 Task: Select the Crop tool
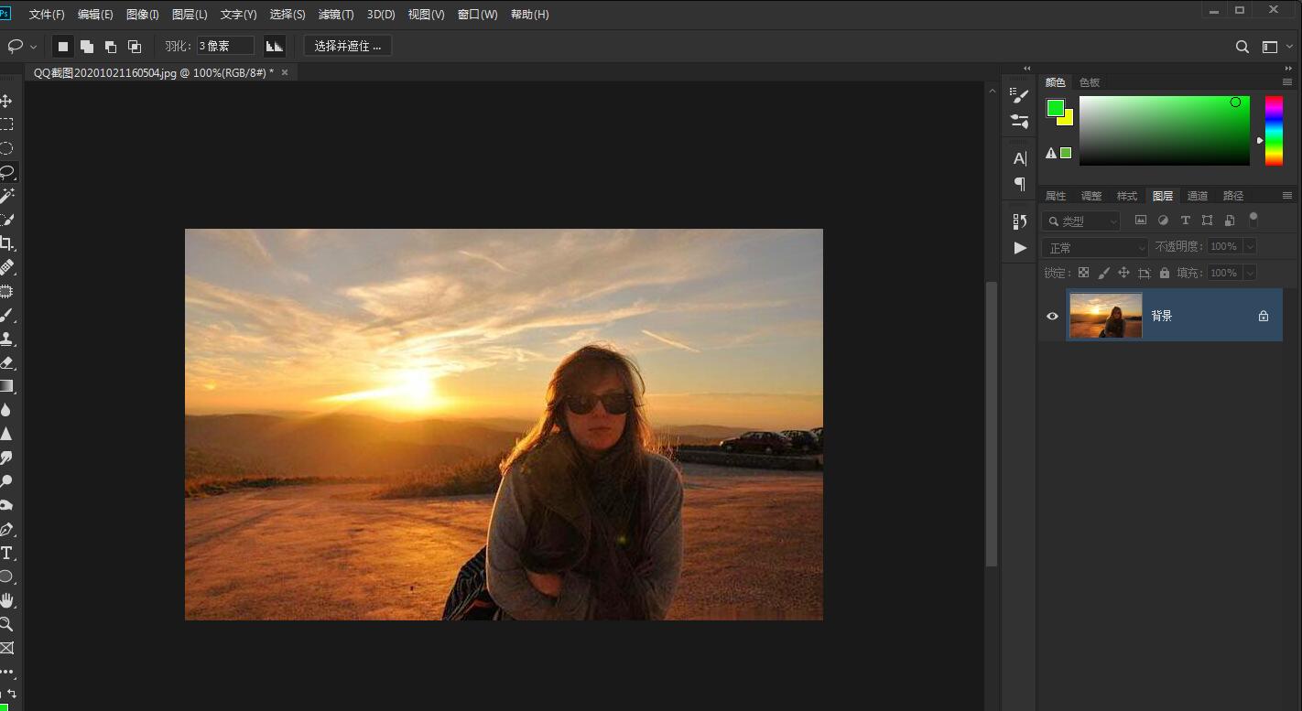click(x=6, y=243)
